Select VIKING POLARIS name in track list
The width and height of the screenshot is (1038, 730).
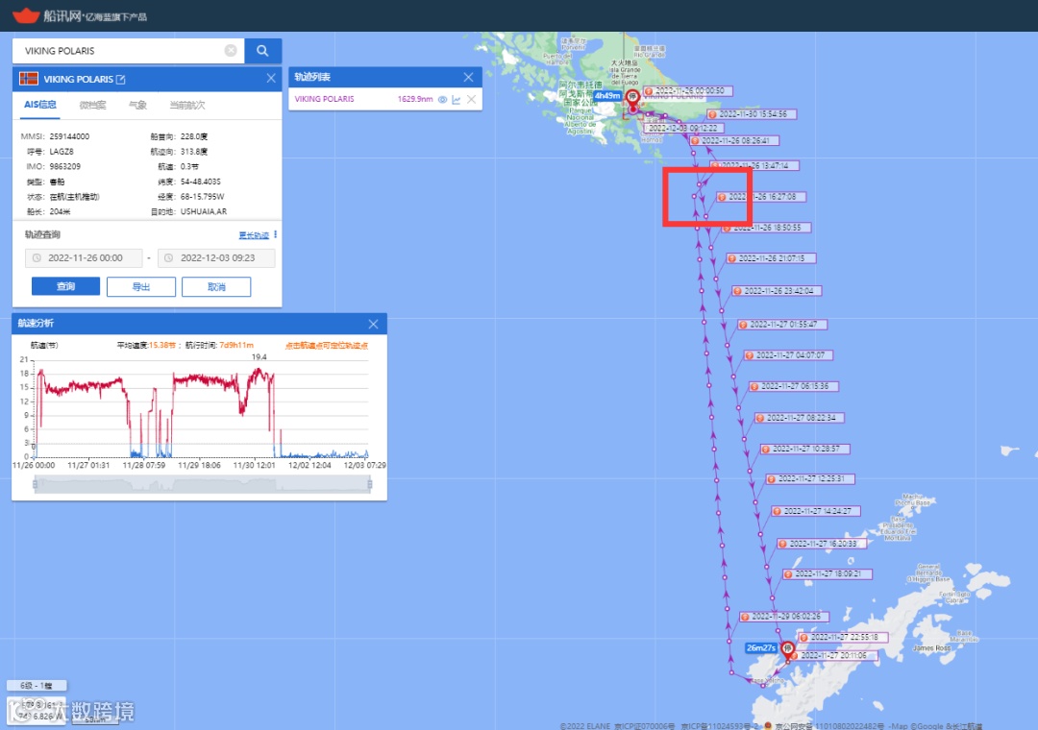(x=325, y=99)
